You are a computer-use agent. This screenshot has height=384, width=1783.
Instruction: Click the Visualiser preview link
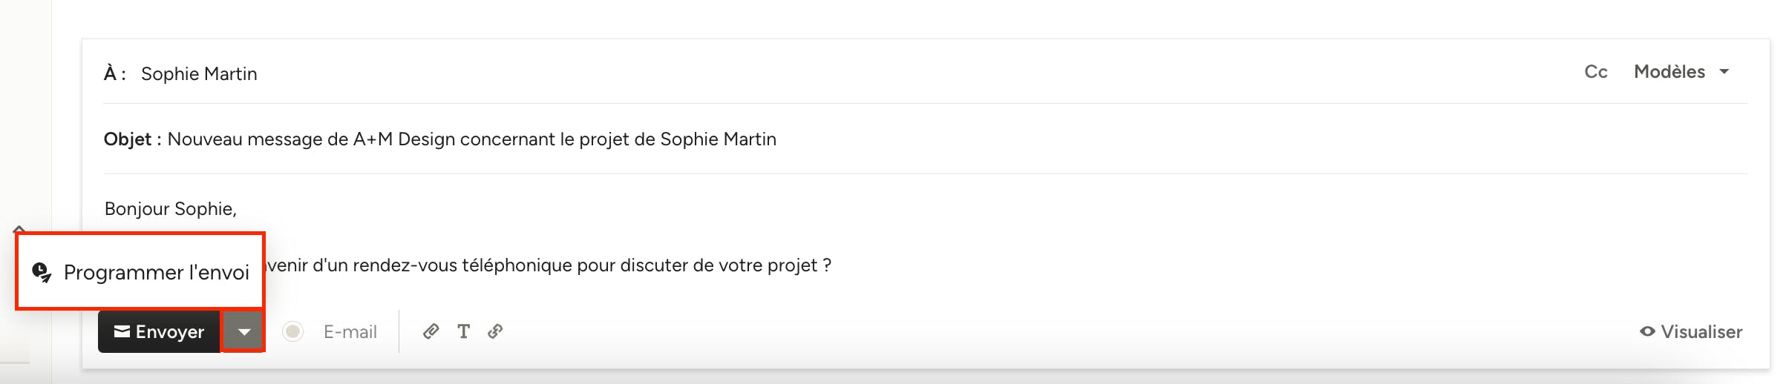(x=1701, y=331)
